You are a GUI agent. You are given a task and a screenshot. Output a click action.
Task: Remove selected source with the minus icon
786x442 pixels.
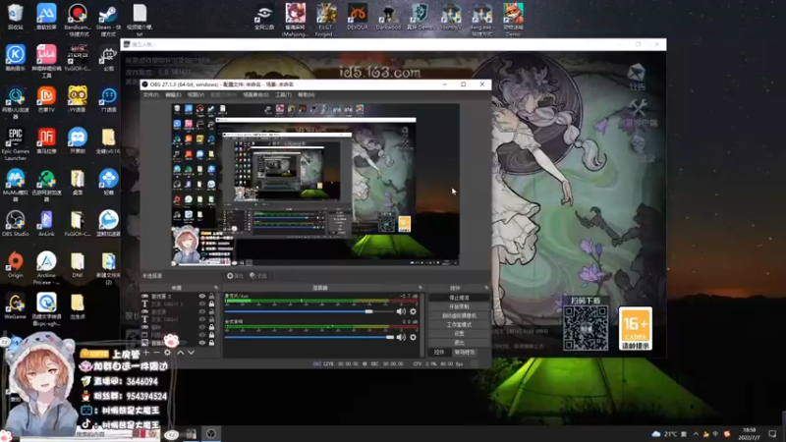click(x=156, y=353)
